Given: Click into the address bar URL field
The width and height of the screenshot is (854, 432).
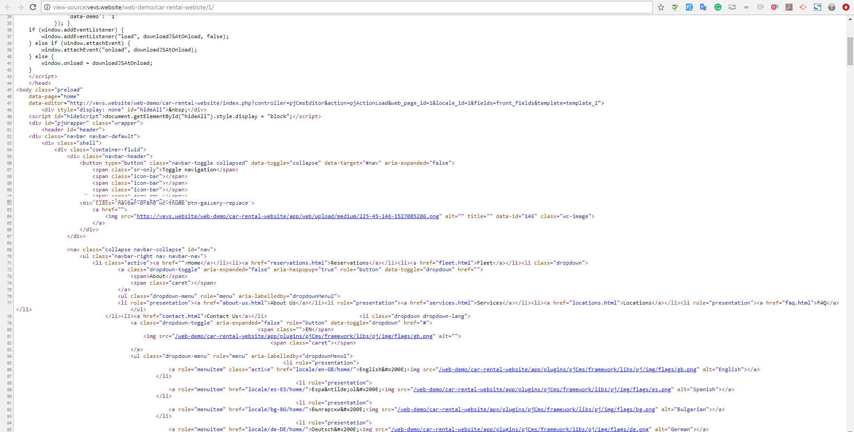Looking at the screenshot, I should click(x=311, y=7).
